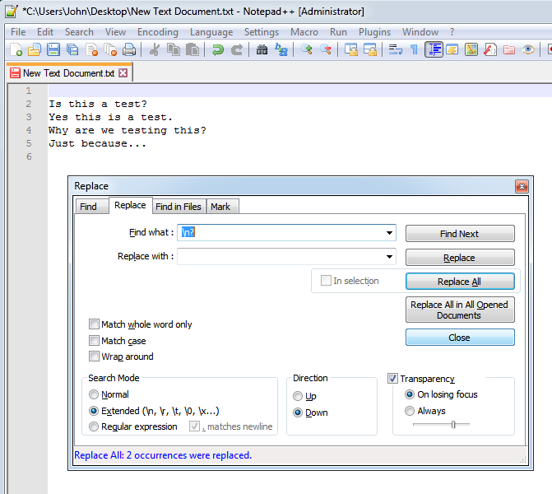Open a file using the folder icon
552x494 pixels.
(x=35, y=49)
